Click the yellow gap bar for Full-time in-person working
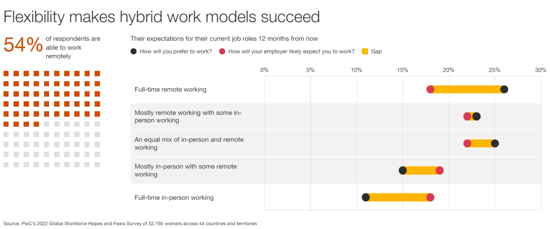The height and width of the screenshot is (229, 550). tap(398, 197)
